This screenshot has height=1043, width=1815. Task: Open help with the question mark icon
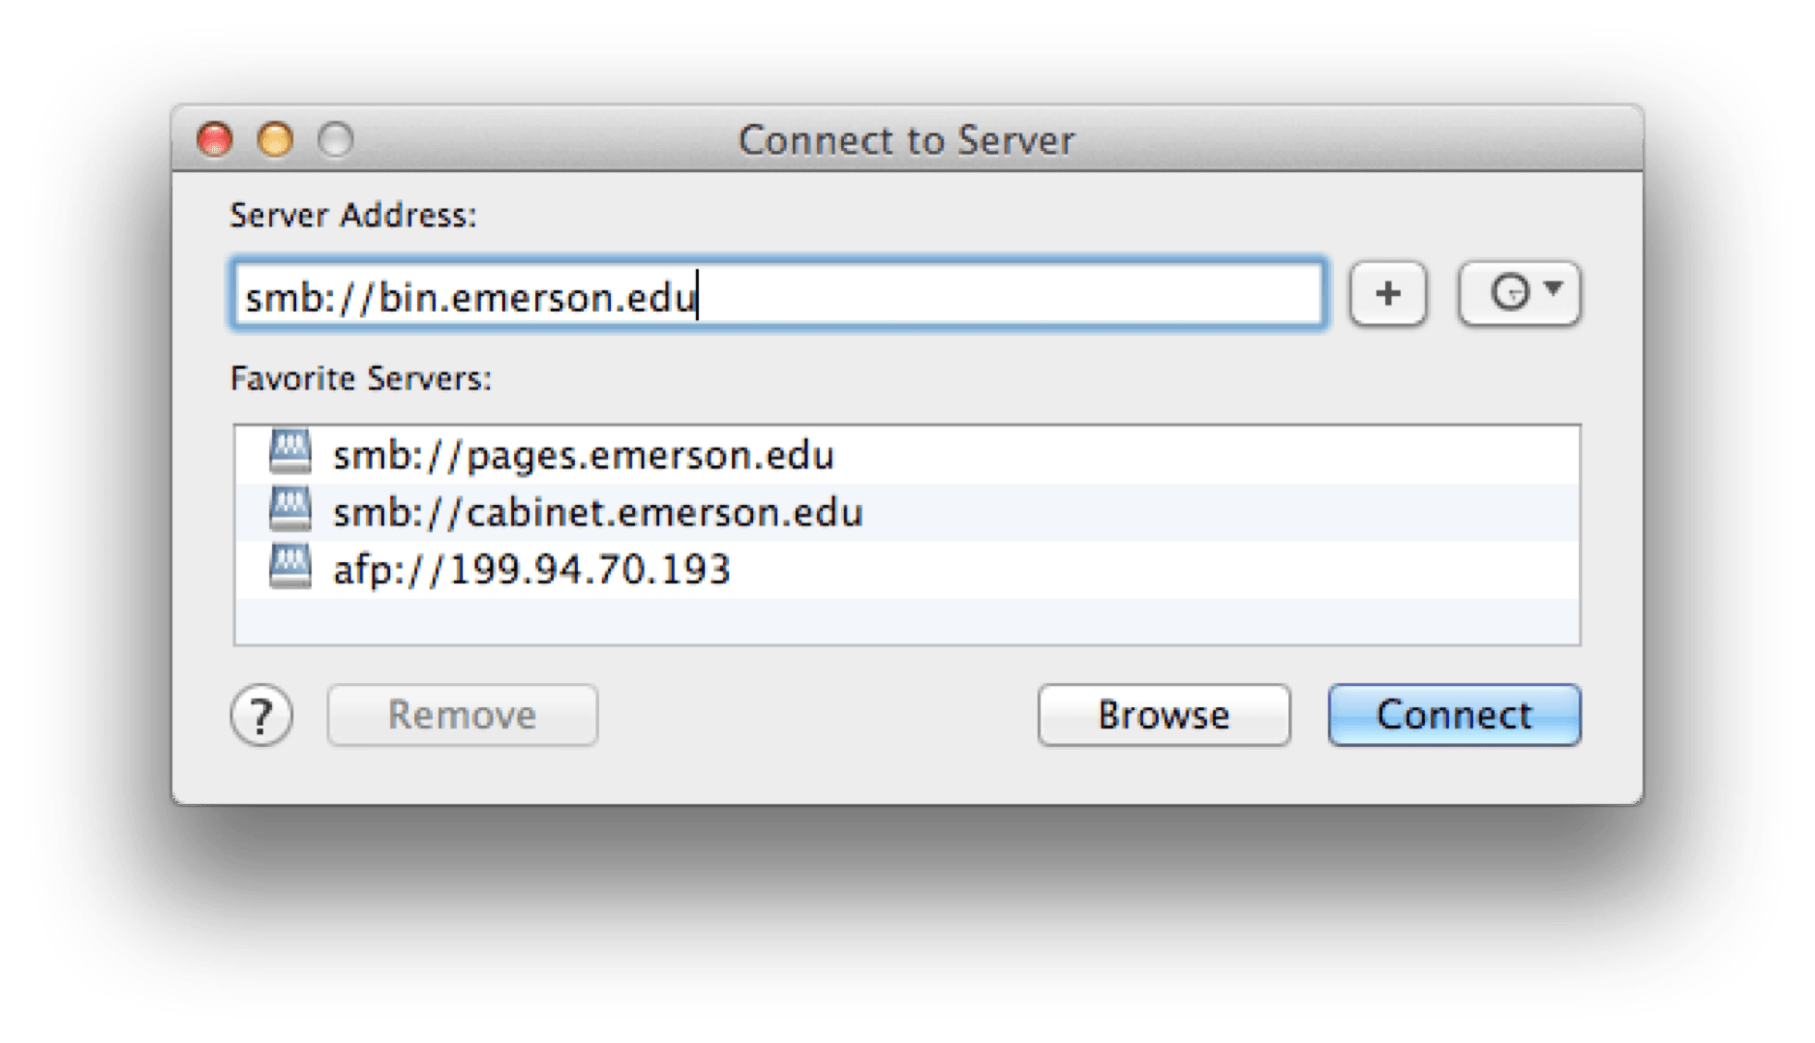coord(263,715)
